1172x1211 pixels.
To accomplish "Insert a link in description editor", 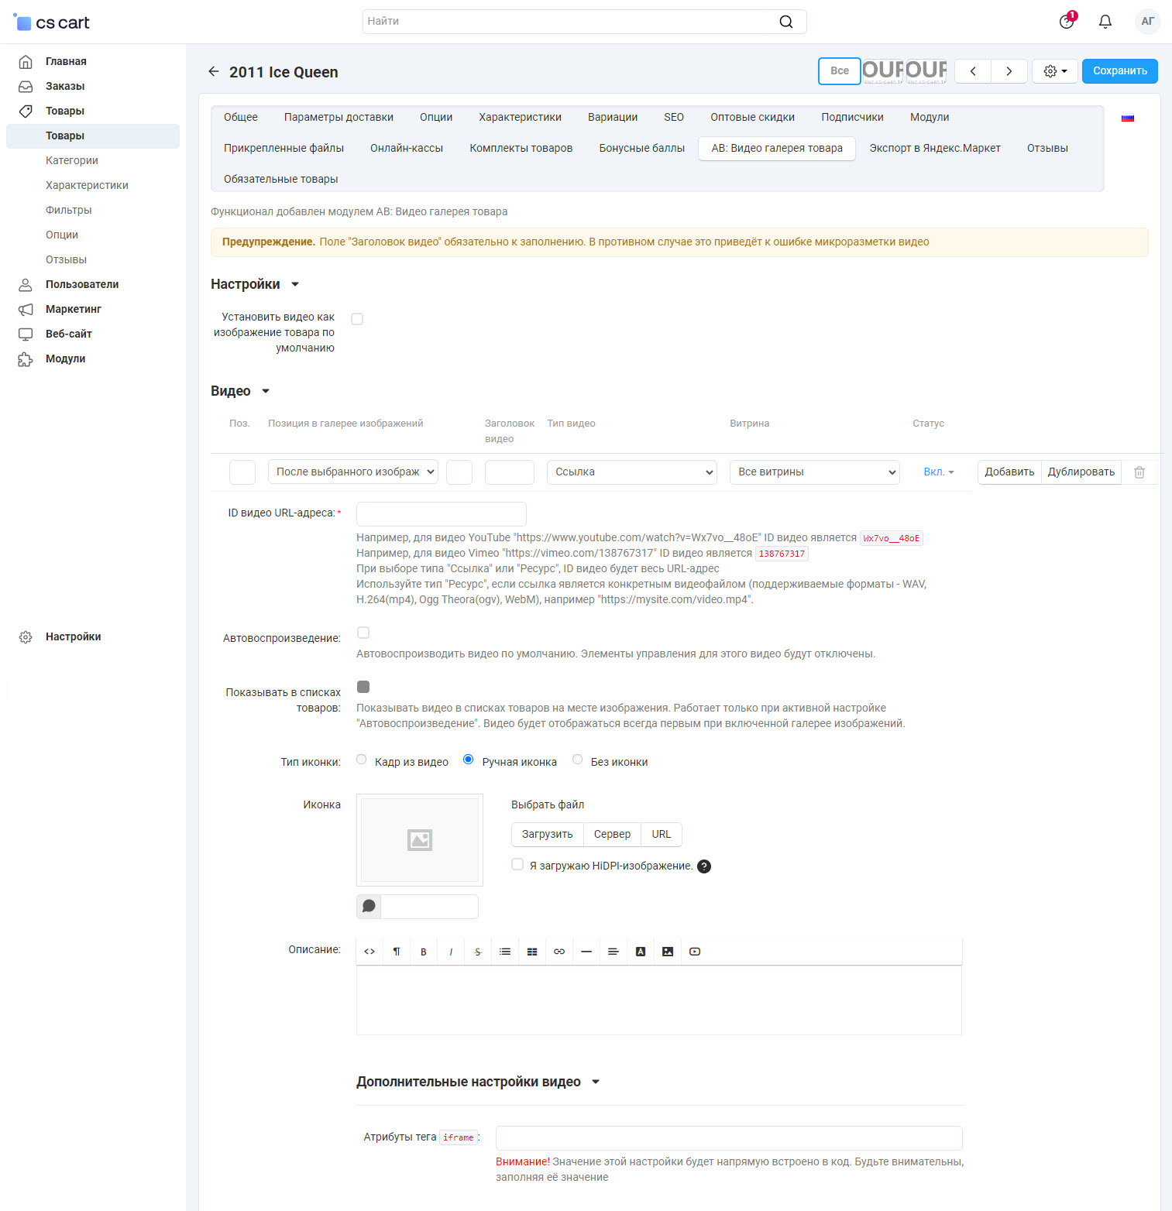I will (559, 952).
